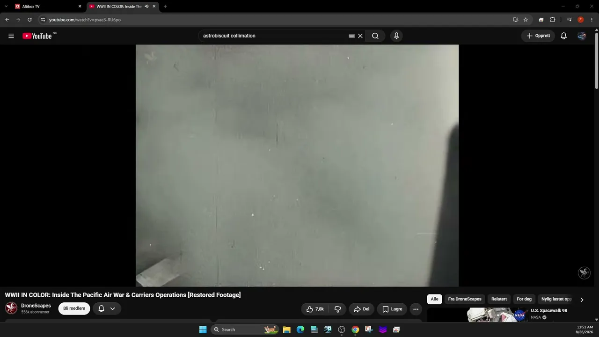
Task: Open the YouTube account avatar menu
Action: [x=582, y=36]
